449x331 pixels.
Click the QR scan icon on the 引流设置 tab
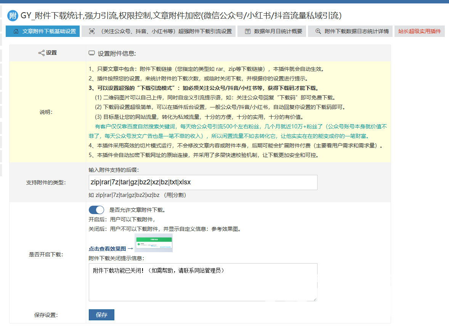91,31
